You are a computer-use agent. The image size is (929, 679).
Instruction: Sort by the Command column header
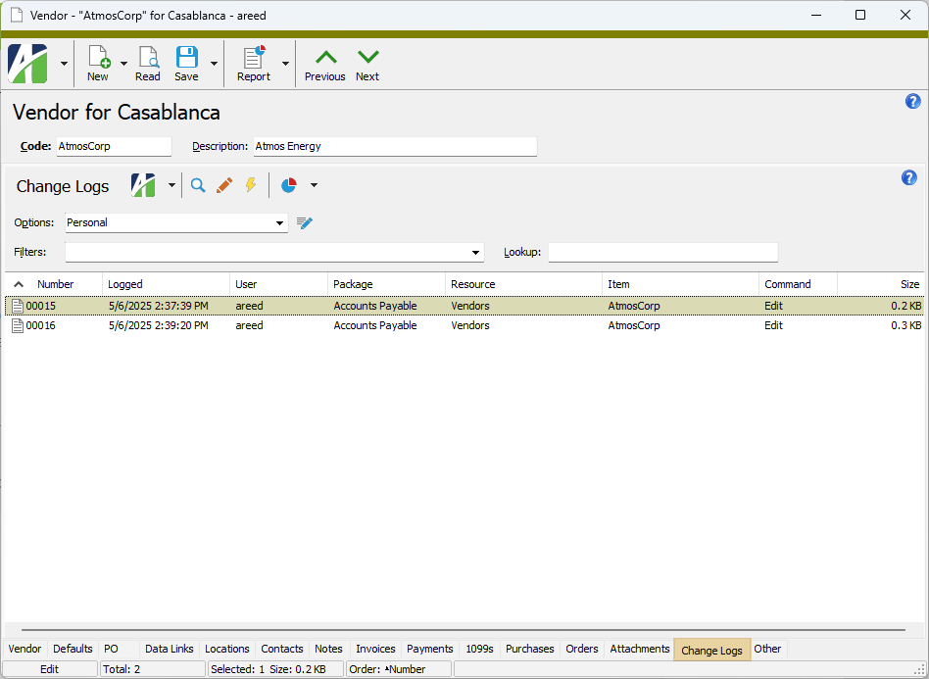point(798,284)
